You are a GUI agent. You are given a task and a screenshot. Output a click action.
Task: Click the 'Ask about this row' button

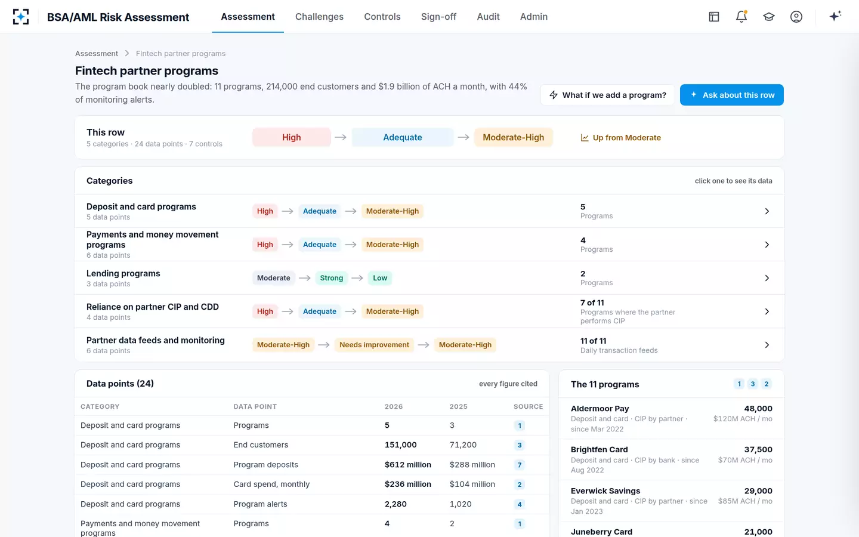point(732,95)
